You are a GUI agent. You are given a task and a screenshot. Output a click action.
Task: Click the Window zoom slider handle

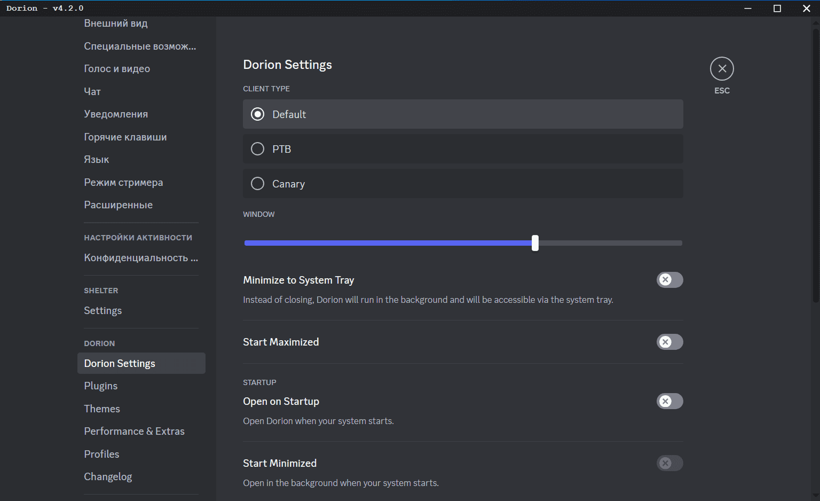tap(535, 243)
